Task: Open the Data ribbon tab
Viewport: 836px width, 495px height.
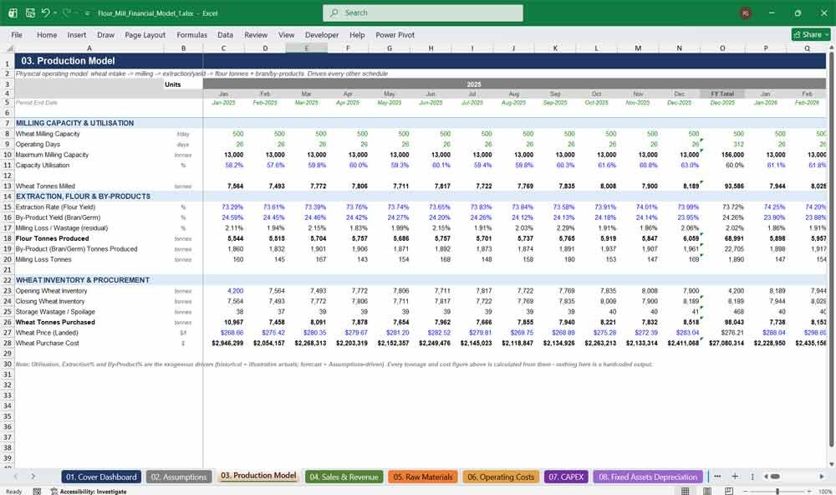Action: tap(225, 34)
